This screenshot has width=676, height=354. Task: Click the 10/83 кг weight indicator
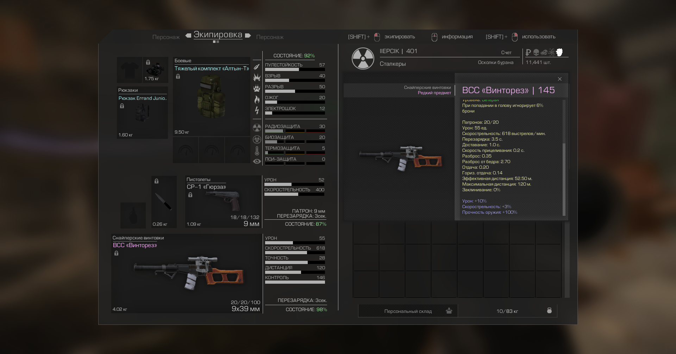coord(507,311)
